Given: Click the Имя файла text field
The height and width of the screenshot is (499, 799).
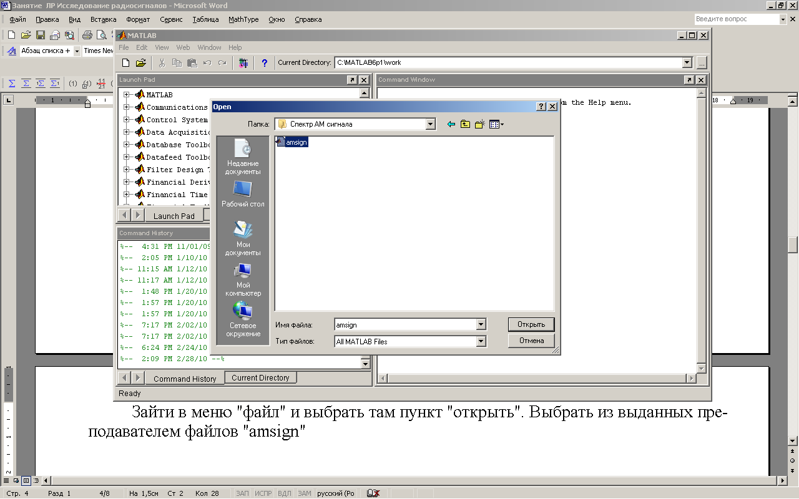Looking at the screenshot, I should (405, 325).
